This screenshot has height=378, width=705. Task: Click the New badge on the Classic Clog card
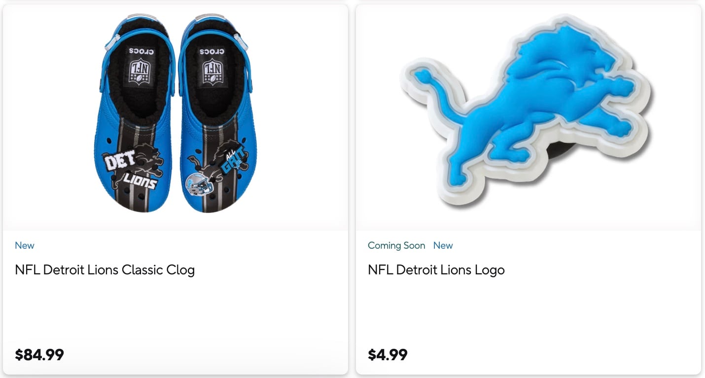(x=25, y=245)
